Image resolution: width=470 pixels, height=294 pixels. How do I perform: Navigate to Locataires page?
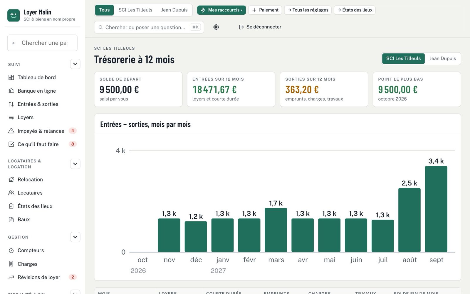coord(42,193)
